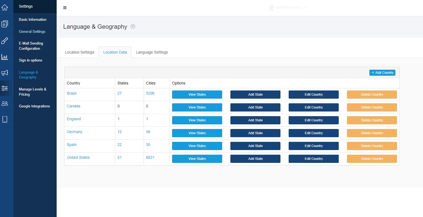Click the Add Country button
This screenshot has height=217, width=423.
point(382,73)
